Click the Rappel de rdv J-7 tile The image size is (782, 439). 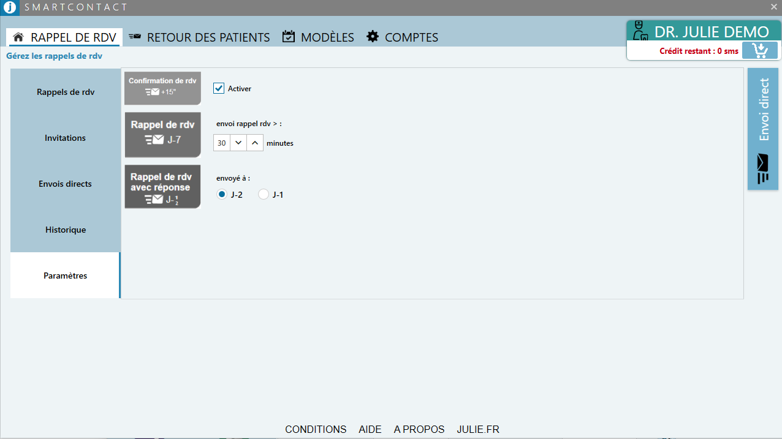162,133
